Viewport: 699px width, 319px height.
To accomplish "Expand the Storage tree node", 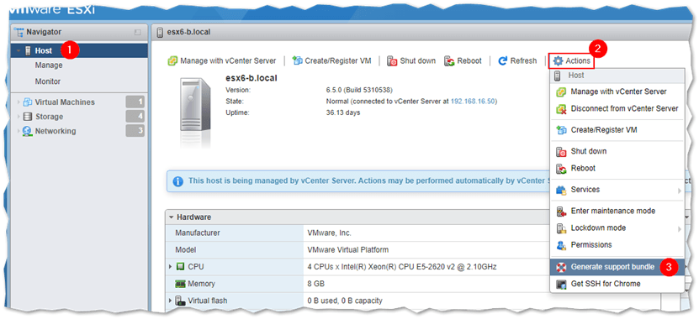I will tap(19, 117).
